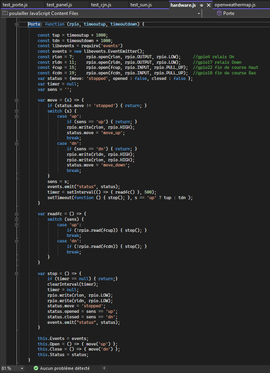Fold the 'switch (s)' block
Image resolution: width=270 pixels, height=373 pixels.
[x=17, y=111]
